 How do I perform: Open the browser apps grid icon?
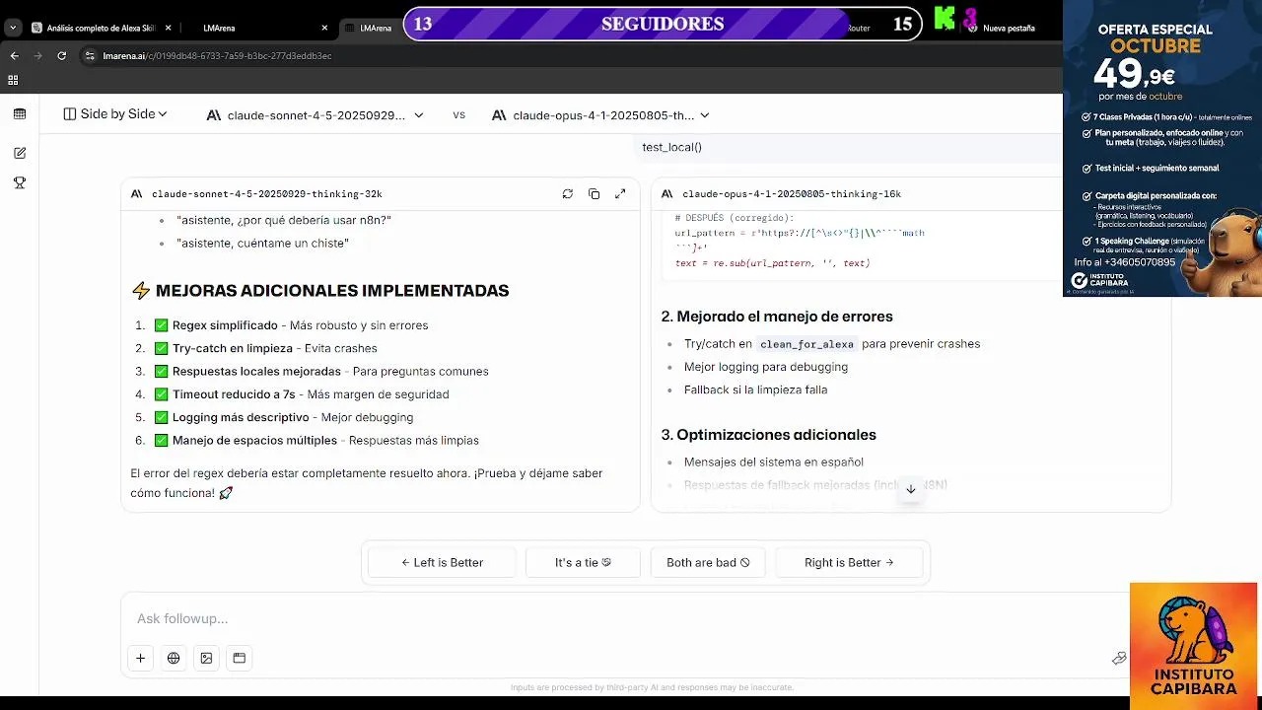[13, 80]
